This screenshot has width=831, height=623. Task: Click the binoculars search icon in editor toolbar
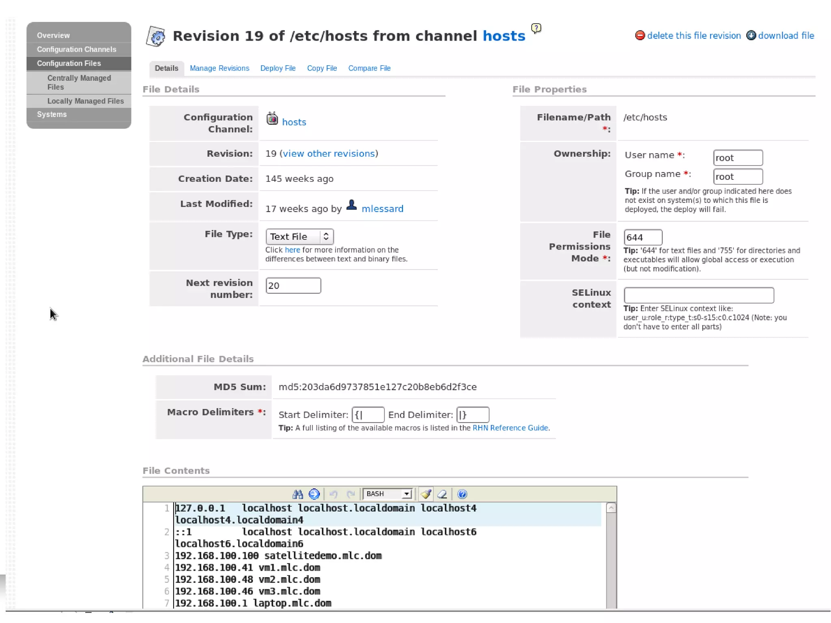(297, 494)
